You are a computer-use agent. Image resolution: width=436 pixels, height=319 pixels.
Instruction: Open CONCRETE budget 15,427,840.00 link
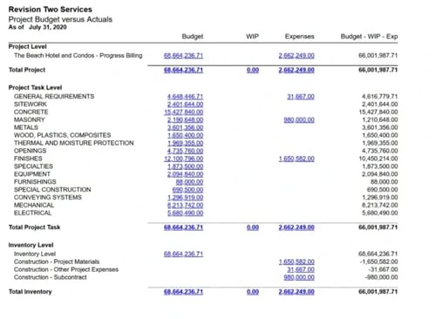pyautogui.click(x=183, y=112)
